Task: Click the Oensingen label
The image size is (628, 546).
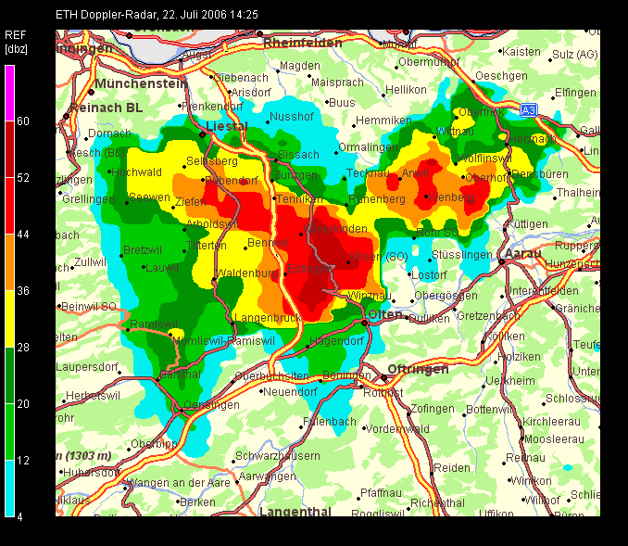Action: coord(211,405)
